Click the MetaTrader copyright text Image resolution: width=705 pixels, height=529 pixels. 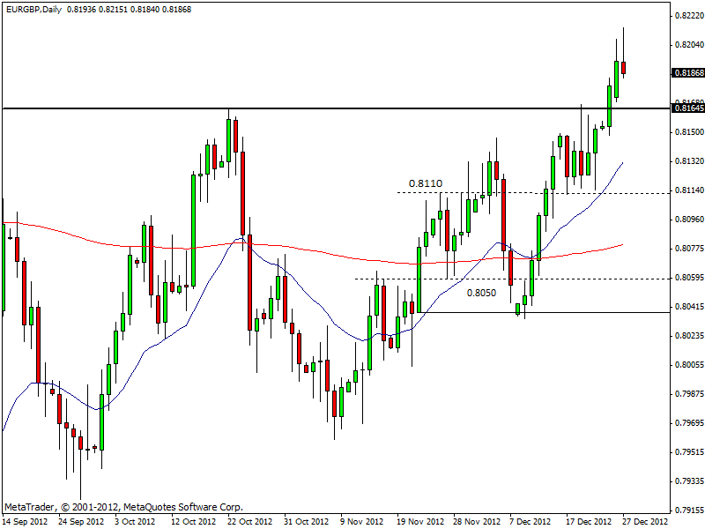coord(123,507)
